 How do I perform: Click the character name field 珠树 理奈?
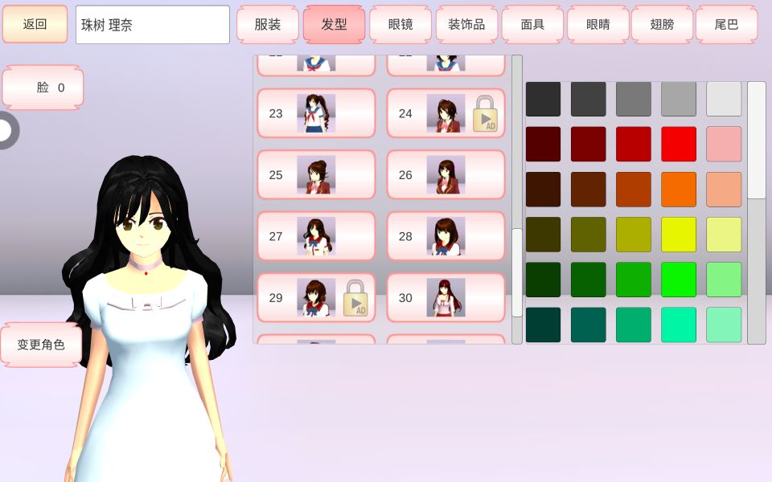(153, 25)
